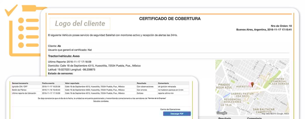Screen dimensions: 305x119
Task: Click the 'Buenos Aires, Argentina' date line
Action: pyautogui.click(x=264, y=30)
